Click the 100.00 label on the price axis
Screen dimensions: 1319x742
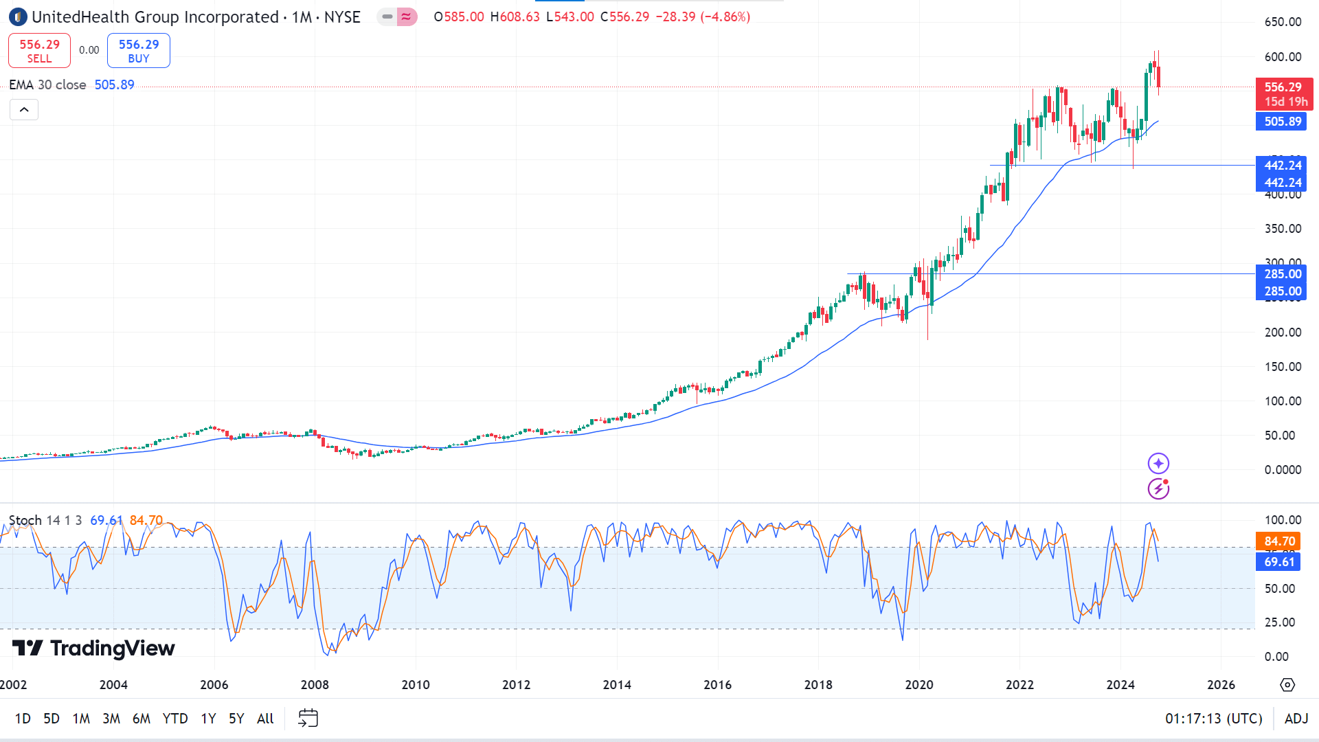1283,401
